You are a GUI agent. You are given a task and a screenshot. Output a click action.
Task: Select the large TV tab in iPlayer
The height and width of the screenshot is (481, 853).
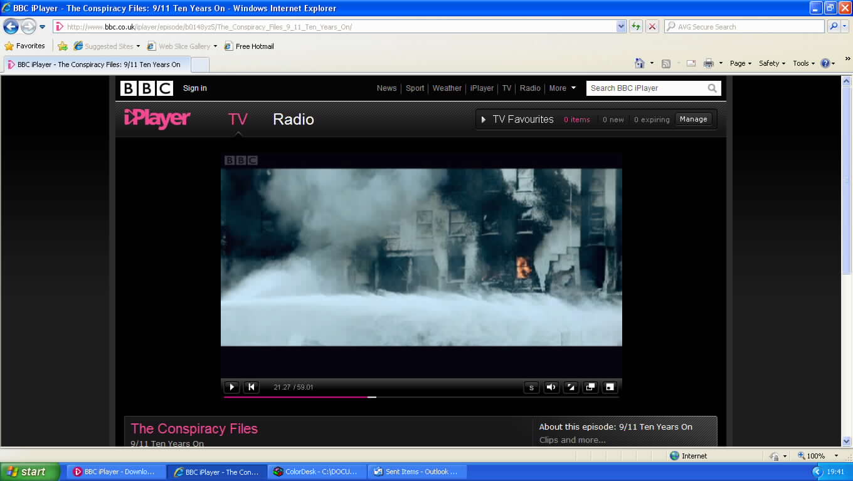click(x=238, y=120)
